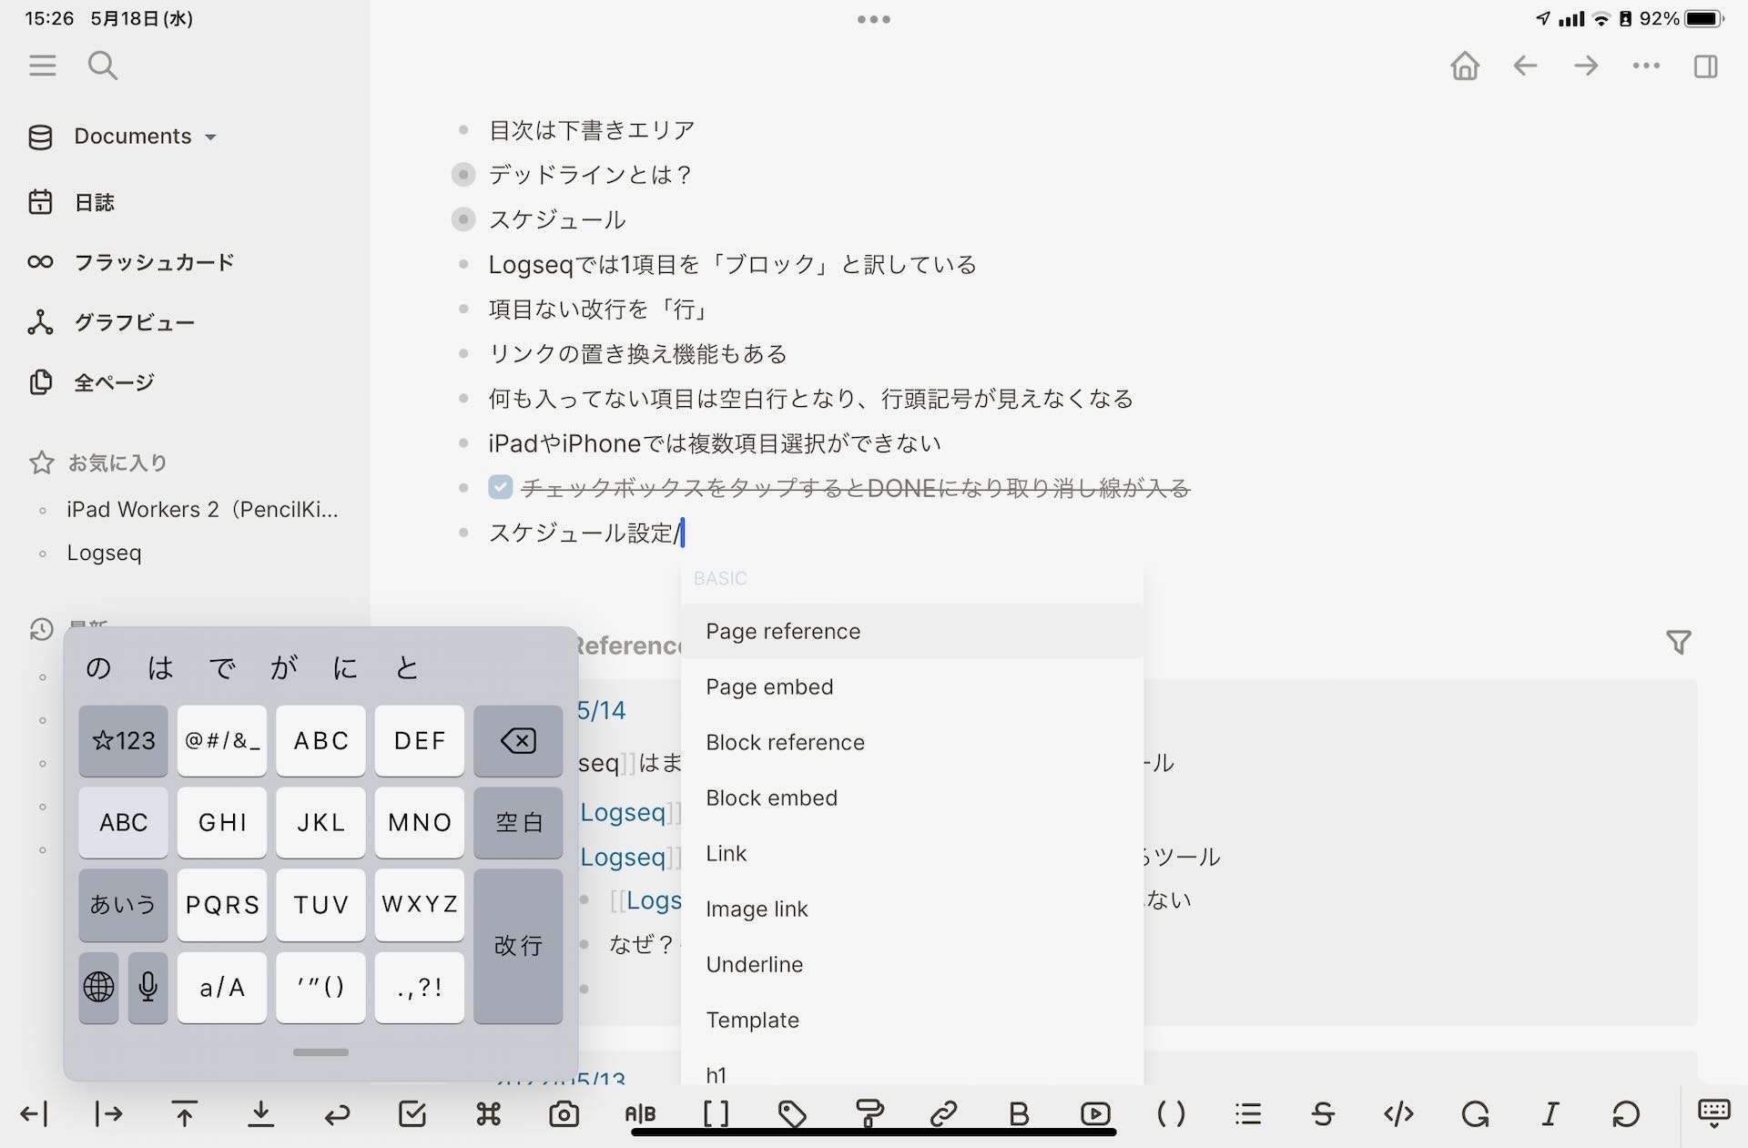Insert code with the </> icon
Screen dimensions: 1748x1148
pos(1398,1113)
